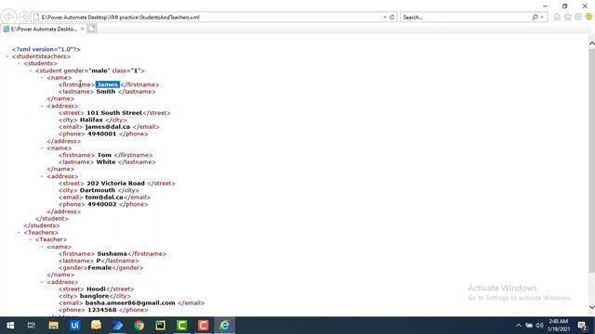Open Task View on the taskbar
Screen dimensions: 595x334
32,326
